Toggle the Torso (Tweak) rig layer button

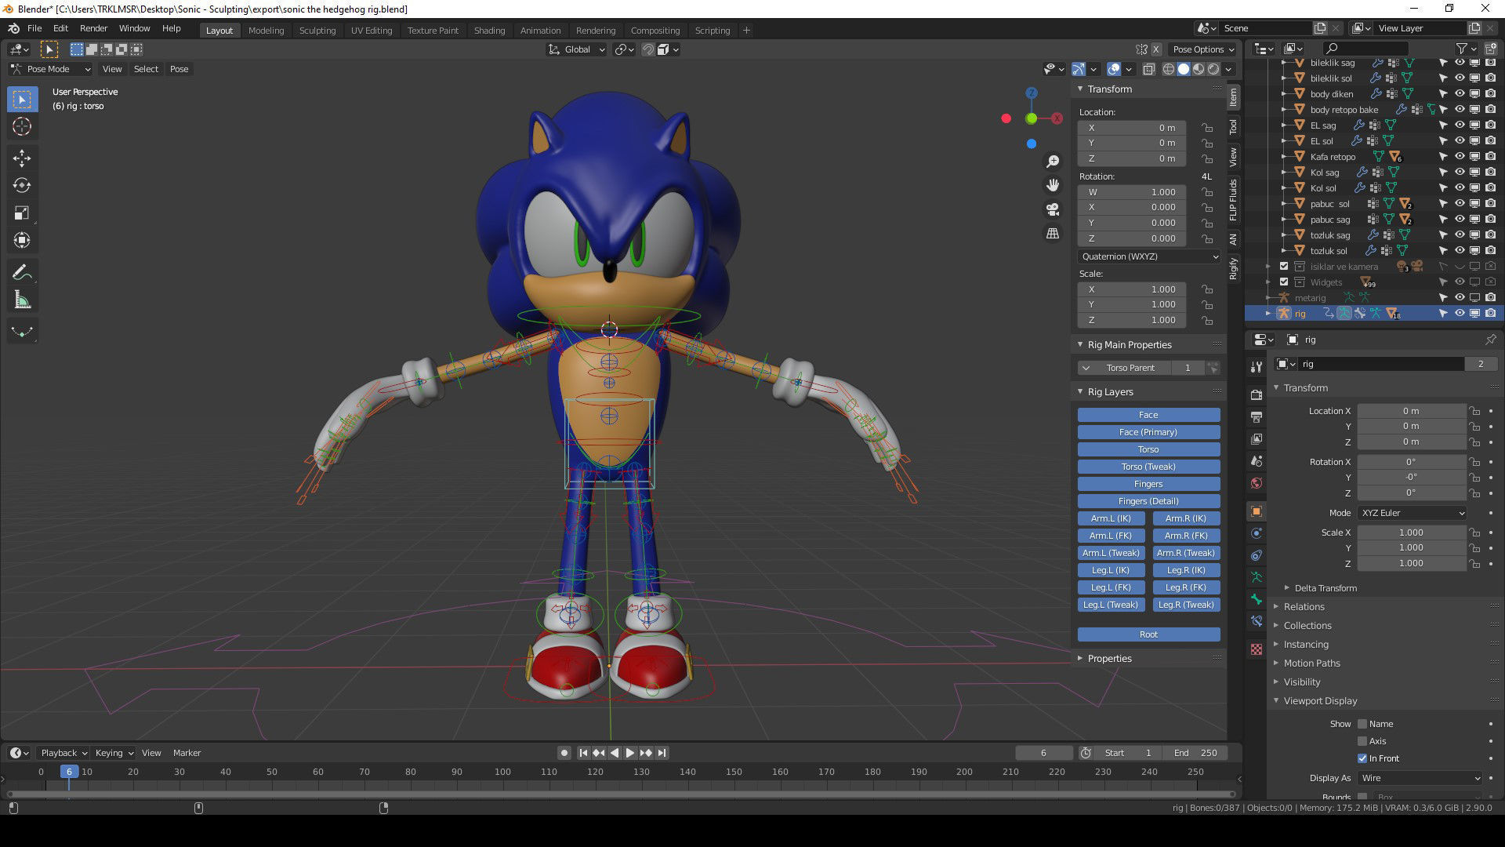click(1148, 467)
